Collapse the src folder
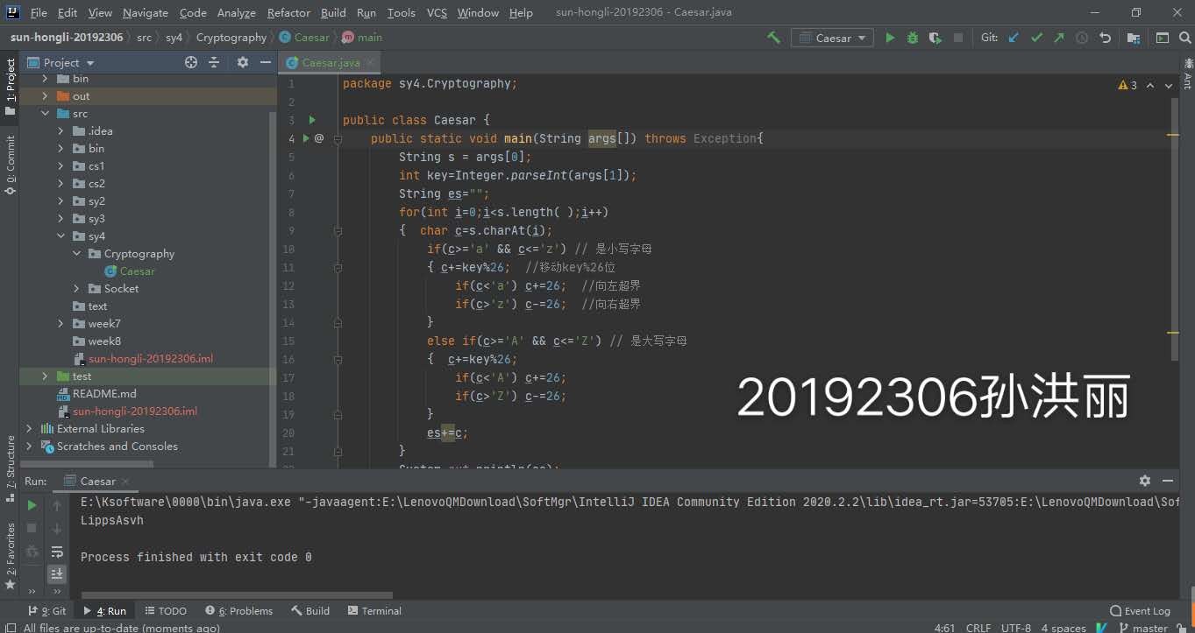The width and height of the screenshot is (1195, 633). click(x=46, y=114)
